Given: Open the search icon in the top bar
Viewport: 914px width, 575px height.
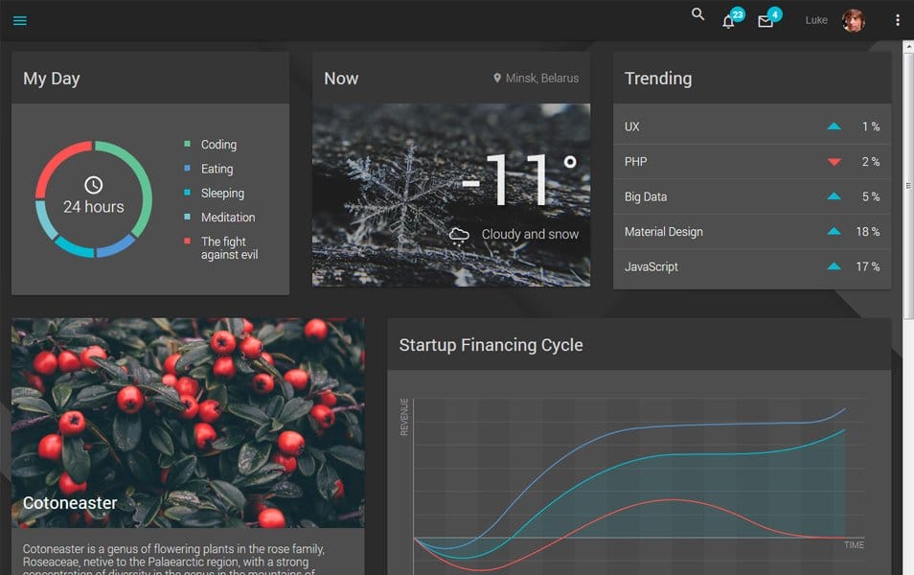Looking at the screenshot, I should click(x=697, y=15).
